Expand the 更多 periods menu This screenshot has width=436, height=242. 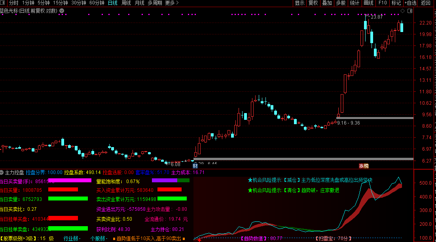pyautogui.click(x=172, y=3)
